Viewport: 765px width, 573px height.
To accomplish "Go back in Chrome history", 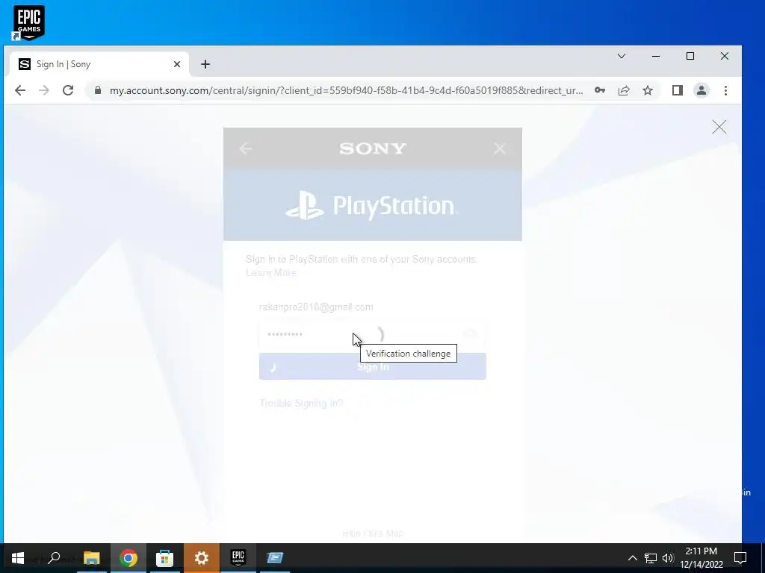I will (x=20, y=90).
